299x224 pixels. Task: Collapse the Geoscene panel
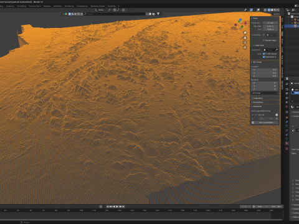(257, 106)
